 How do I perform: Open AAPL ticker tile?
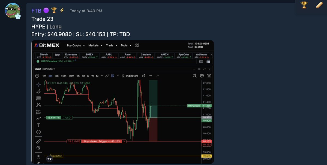(x=109, y=56)
